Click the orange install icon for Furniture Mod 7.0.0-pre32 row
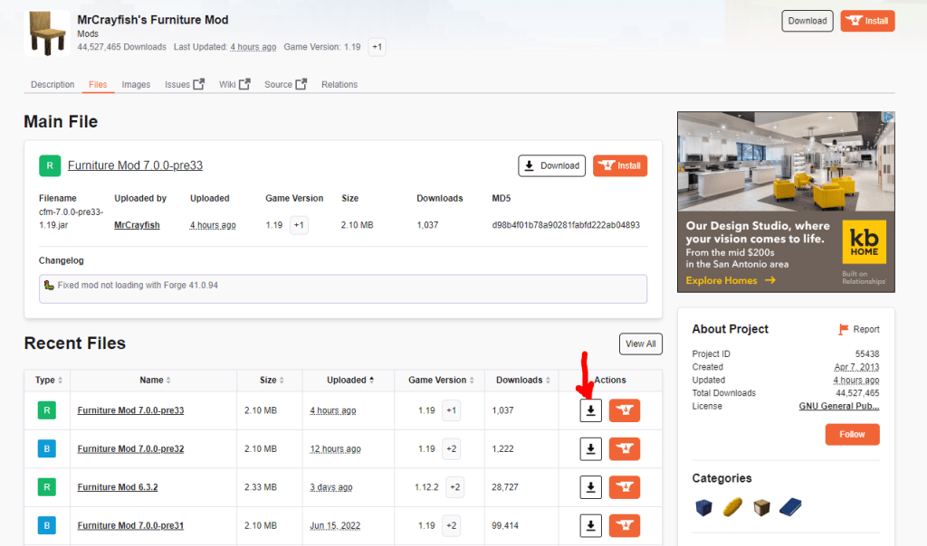The image size is (927, 546). tap(625, 448)
